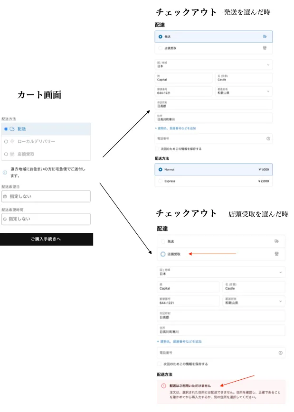This screenshot has width=294, height=412.
Task: Click the 郵便番号 field in the 発送-selected checkout
Action: tap(183, 92)
